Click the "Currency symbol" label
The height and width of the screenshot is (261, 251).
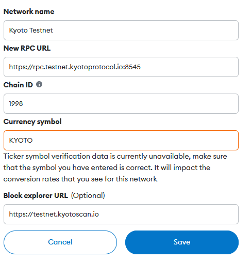(32, 121)
